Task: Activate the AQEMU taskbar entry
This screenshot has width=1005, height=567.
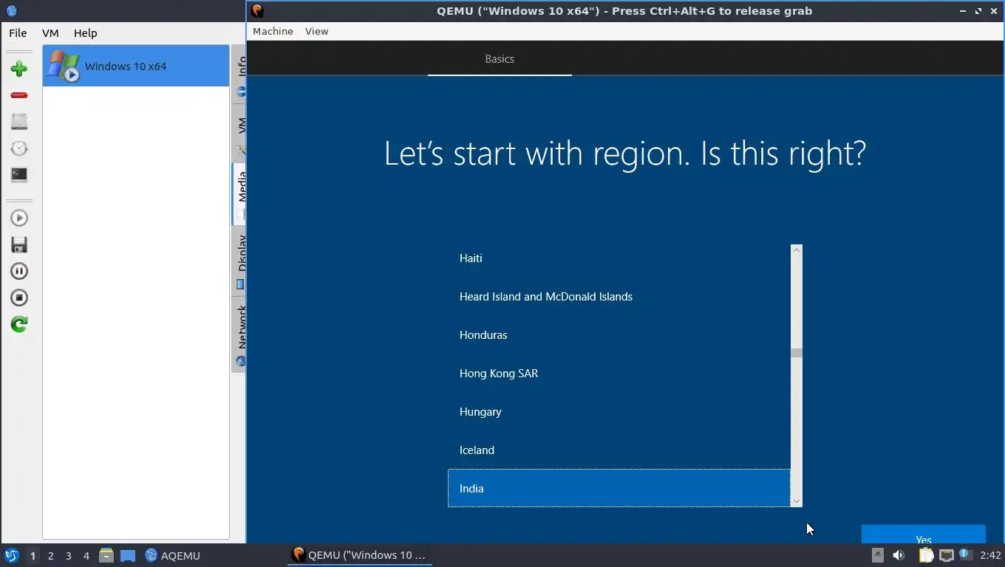Action: pos(173,555)
